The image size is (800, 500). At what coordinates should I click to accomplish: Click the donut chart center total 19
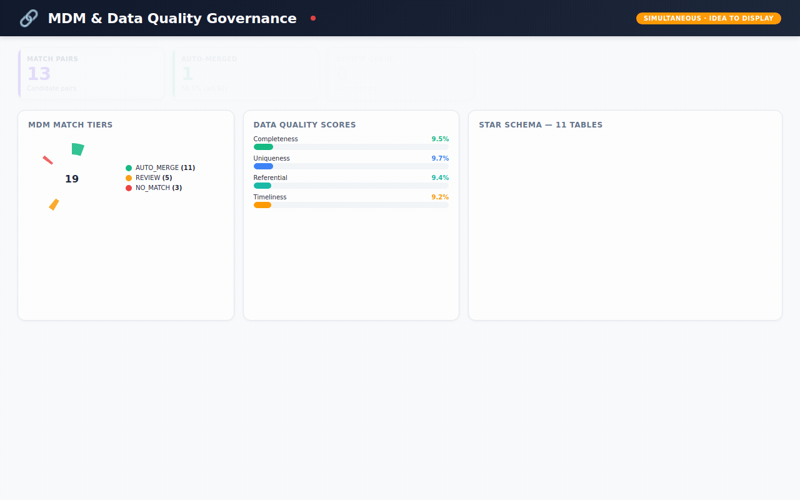point(72,179)
